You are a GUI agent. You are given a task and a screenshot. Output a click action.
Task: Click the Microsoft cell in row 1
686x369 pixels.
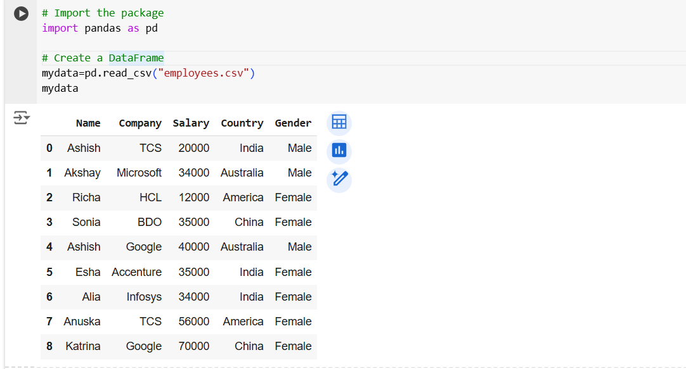[139, 172]
